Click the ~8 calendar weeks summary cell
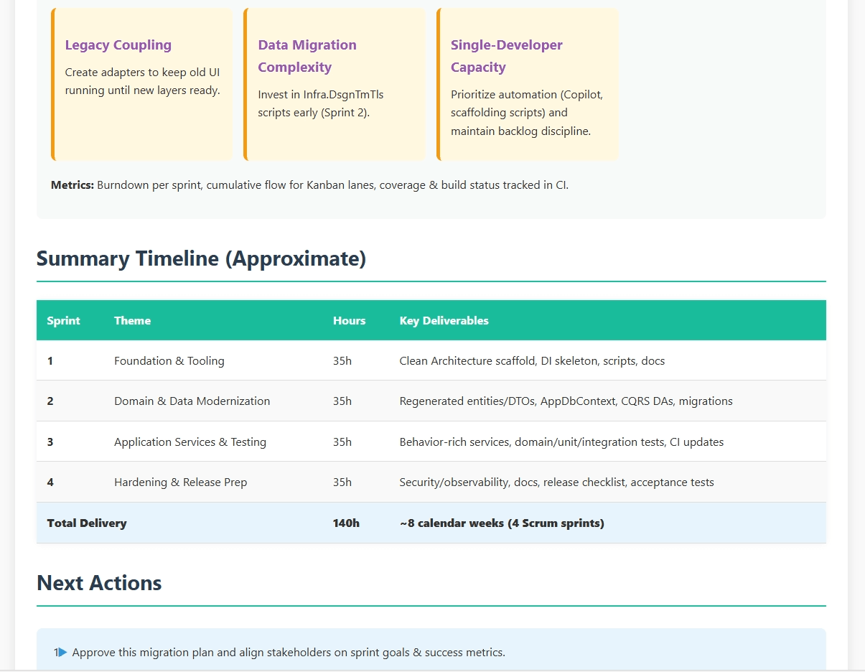 pos(501,523)
